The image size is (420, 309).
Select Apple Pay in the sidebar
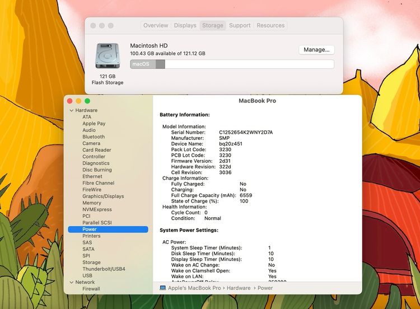(x=94, y=124)
